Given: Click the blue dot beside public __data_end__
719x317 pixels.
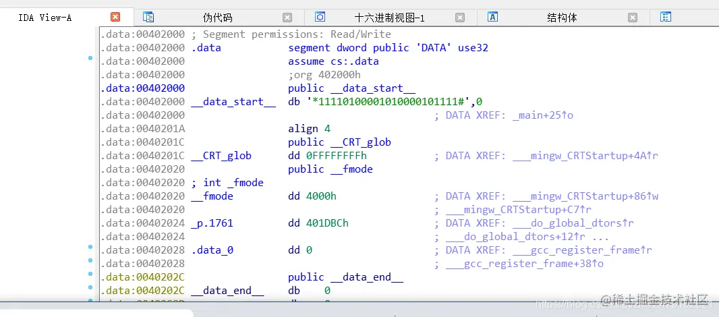Looking at the screenshot, I should pos(90,275).
